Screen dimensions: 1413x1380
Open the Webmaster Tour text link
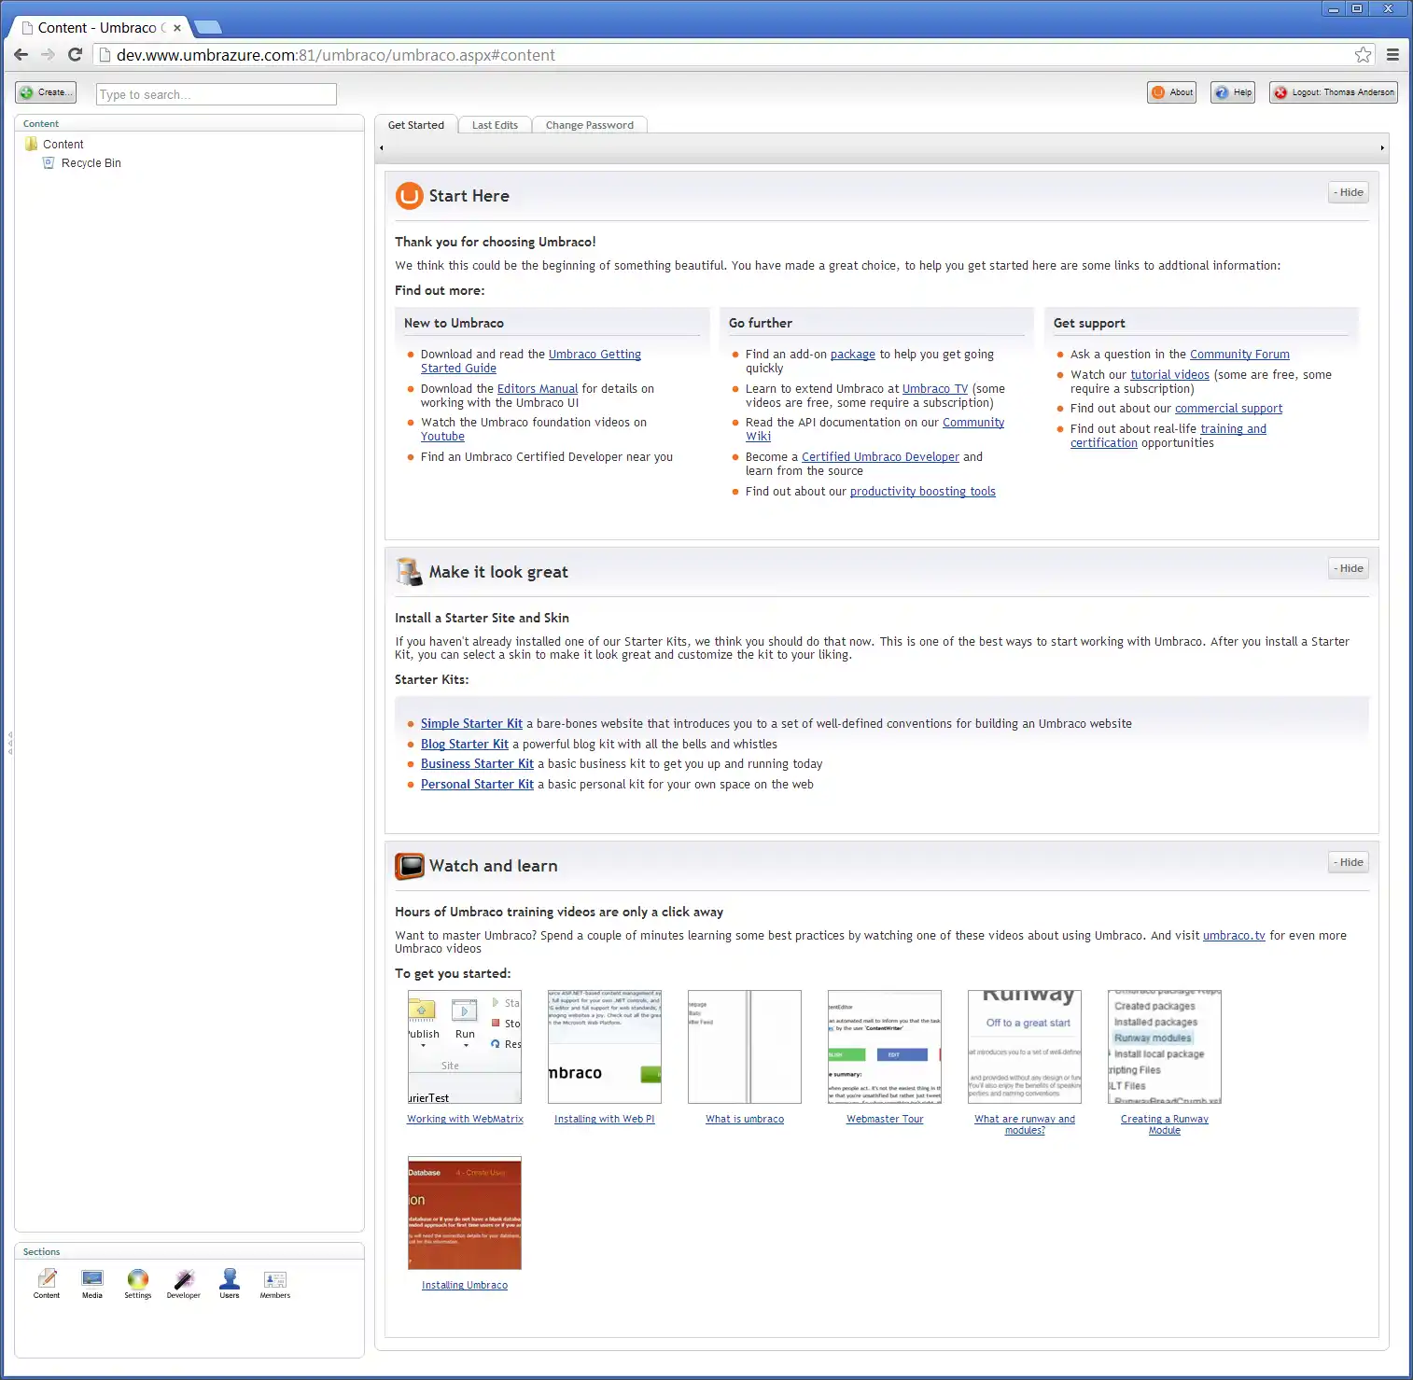point(885,1120)
